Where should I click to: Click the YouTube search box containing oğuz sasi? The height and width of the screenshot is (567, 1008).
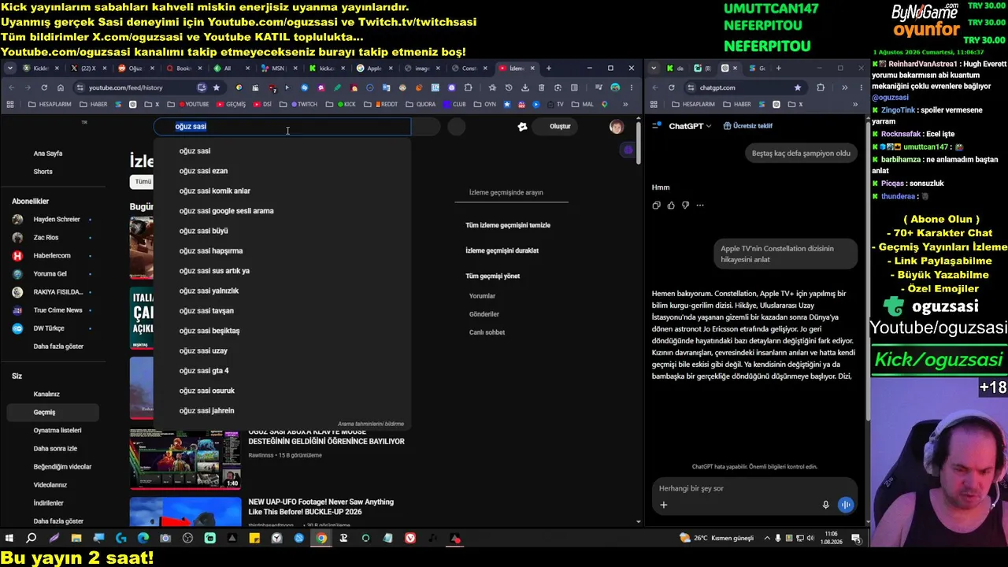click(x=282, y=126)
